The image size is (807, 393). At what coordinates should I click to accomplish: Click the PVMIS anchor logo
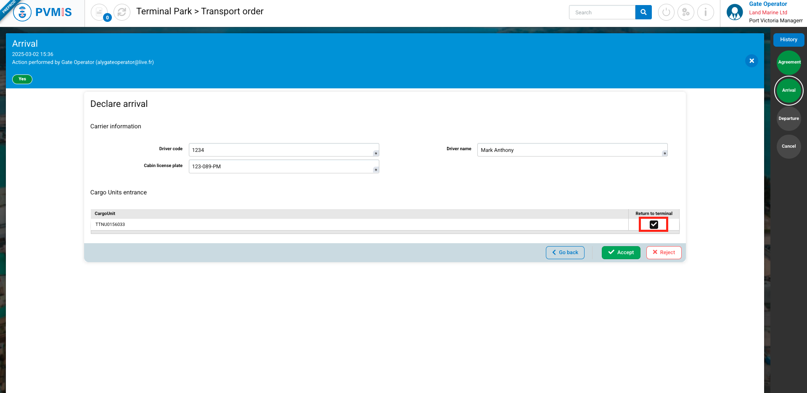point(23,12)
